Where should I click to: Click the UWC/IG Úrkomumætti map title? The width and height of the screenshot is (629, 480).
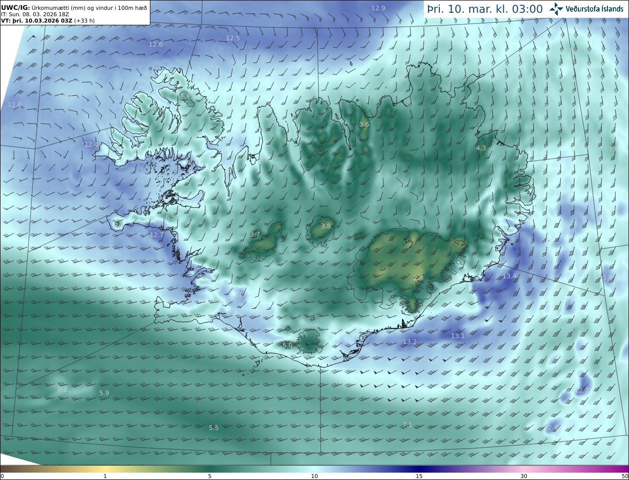(x=74, y=8)
